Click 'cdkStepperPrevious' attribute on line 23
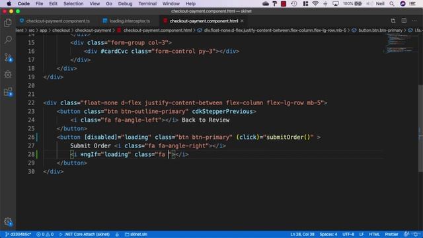Viewport: 423px width, 238px height. (x=222, y=112)
